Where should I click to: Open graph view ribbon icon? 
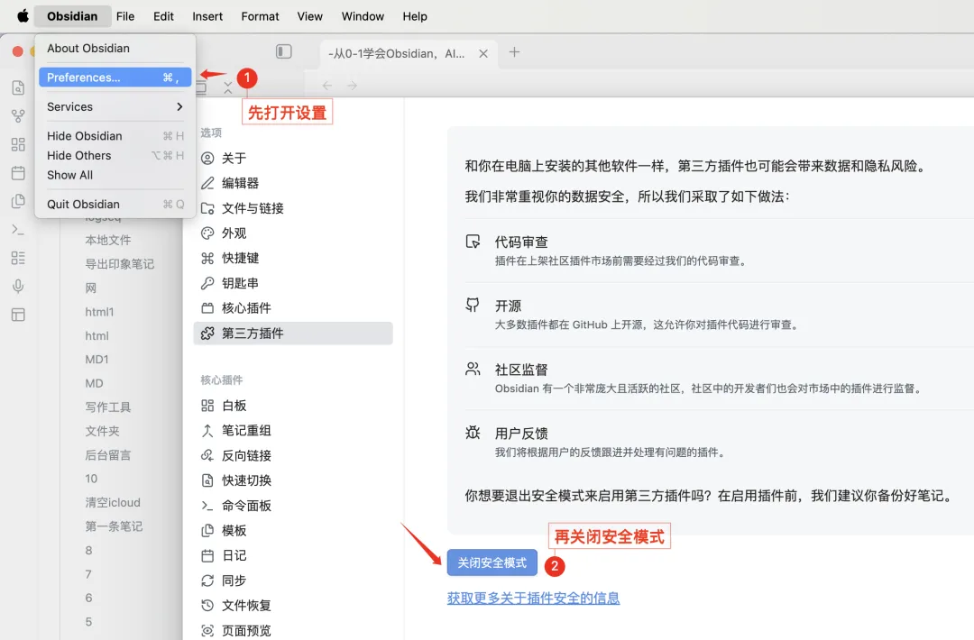[x=18, y=116]
